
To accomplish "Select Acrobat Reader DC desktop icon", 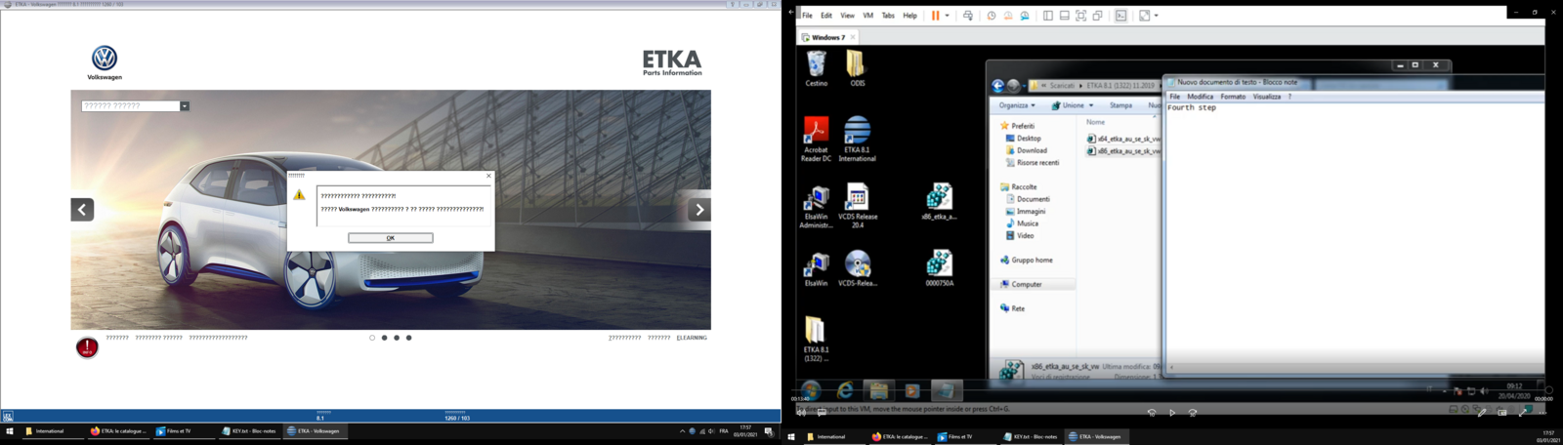I will click(x=816, y=140).
